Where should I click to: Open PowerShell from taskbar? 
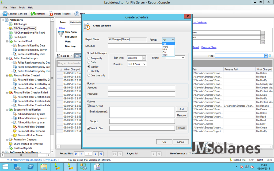pyautogui.click(x=31, y=167)
